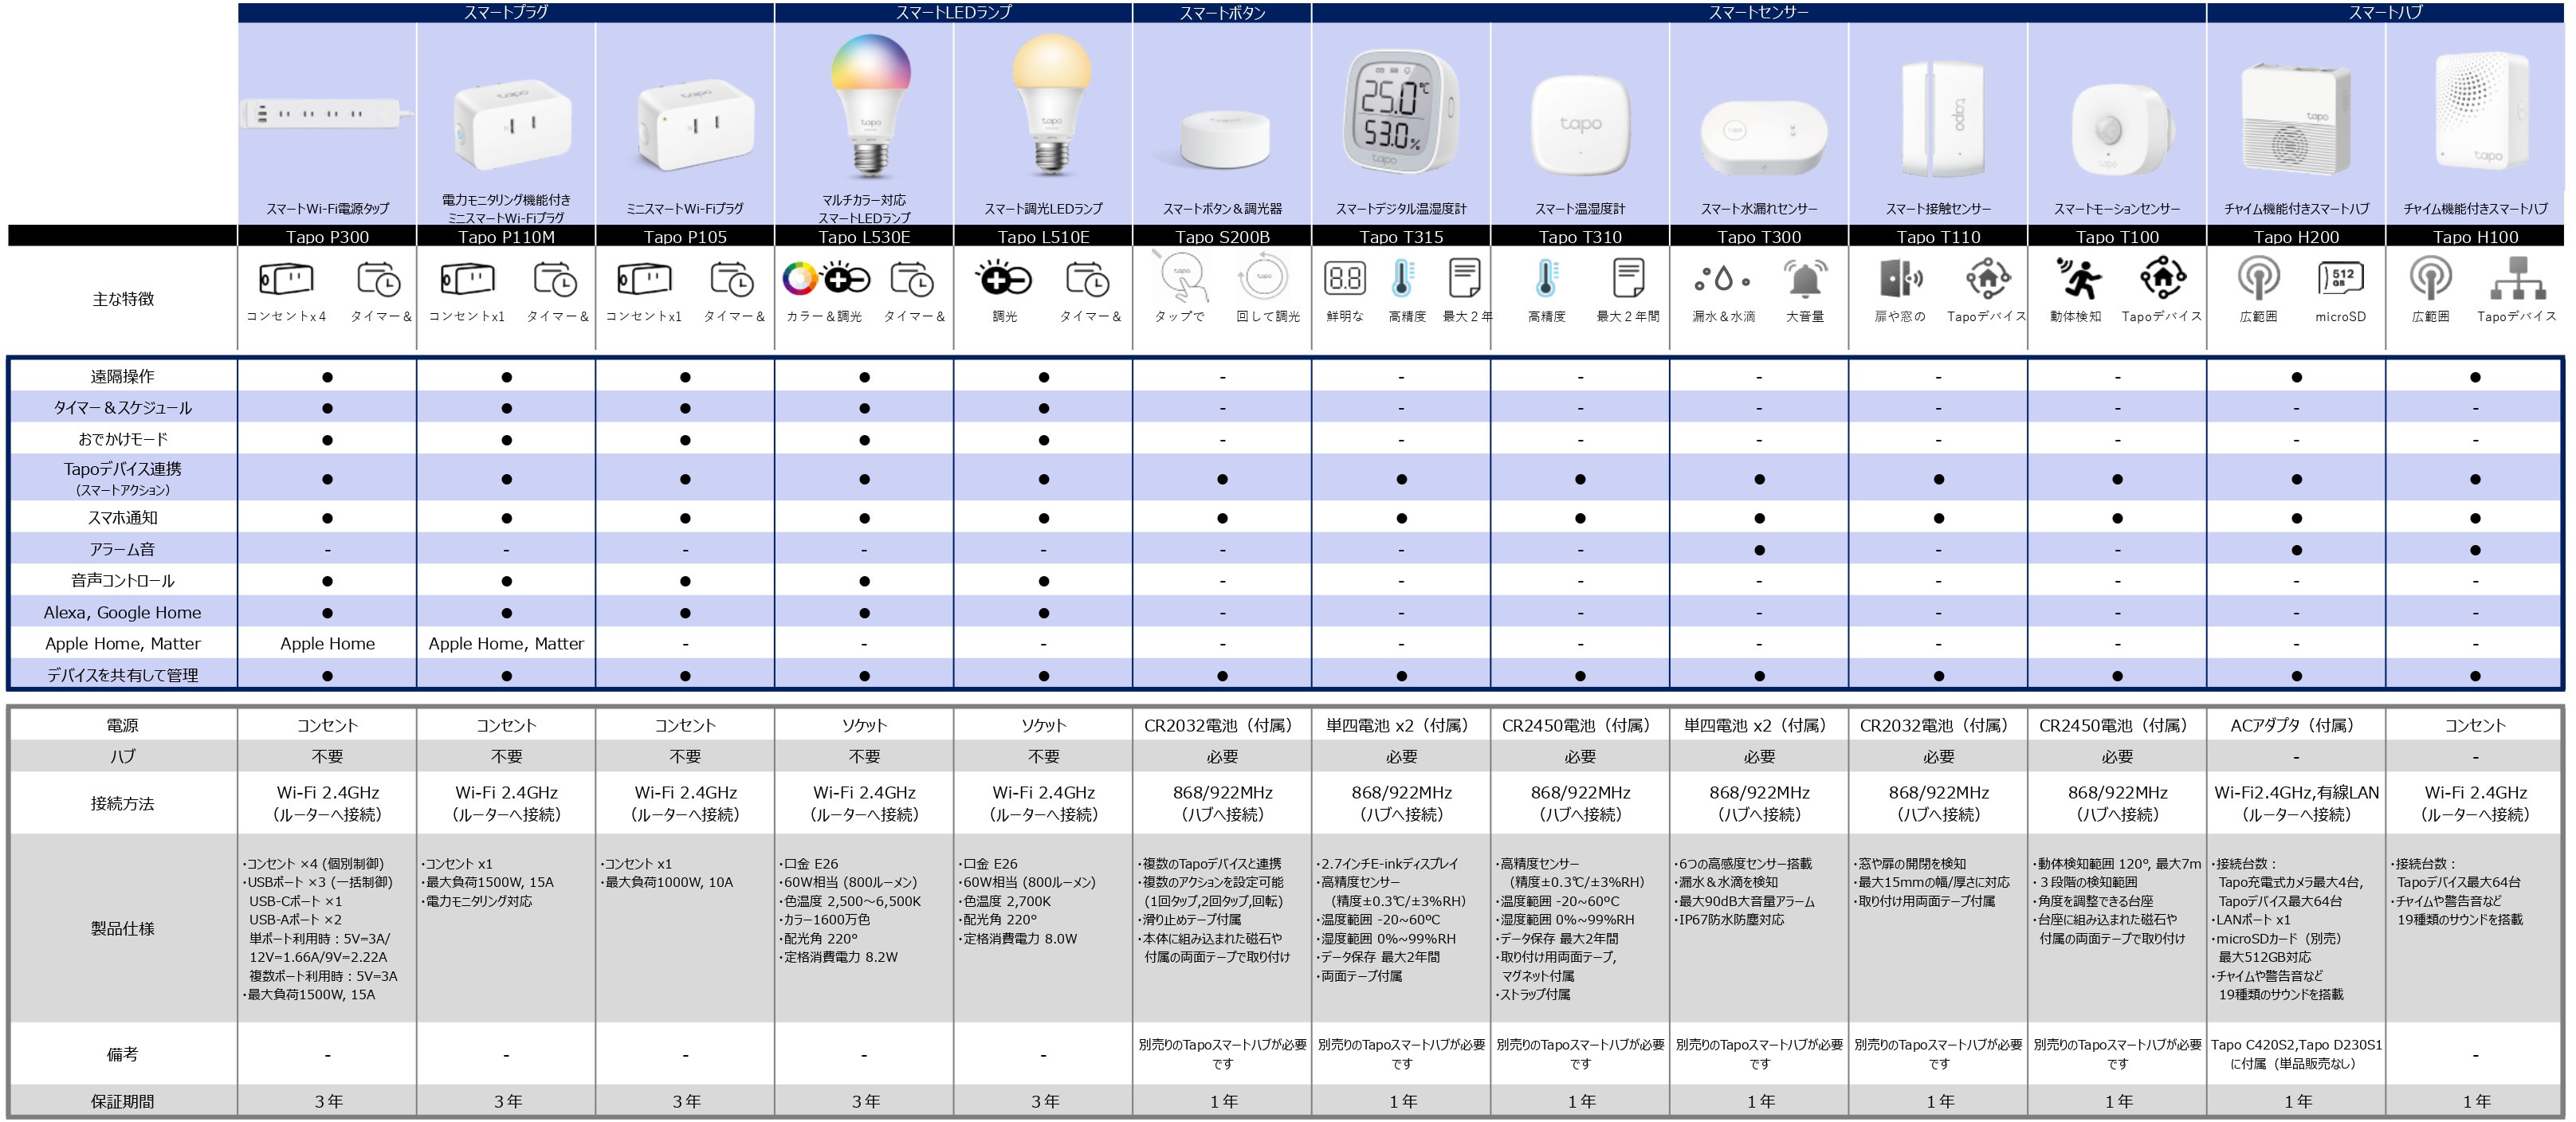This screenshot has height=1122, width=2576.
Task: Click the デバイスを共有して管理 row label
Action: pyautogui.click(x=122, y=675)
